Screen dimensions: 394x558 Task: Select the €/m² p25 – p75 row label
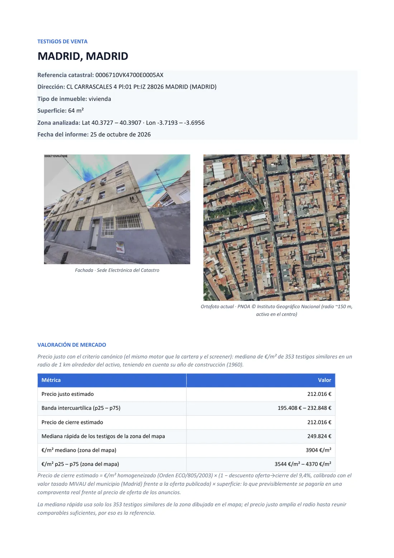click(x=80, y=464)
